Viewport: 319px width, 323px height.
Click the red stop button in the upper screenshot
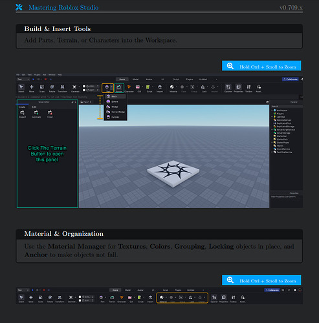click(45, 79)
